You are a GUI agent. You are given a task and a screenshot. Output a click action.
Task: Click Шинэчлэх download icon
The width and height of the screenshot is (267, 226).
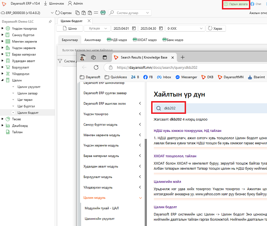(45, 3)
